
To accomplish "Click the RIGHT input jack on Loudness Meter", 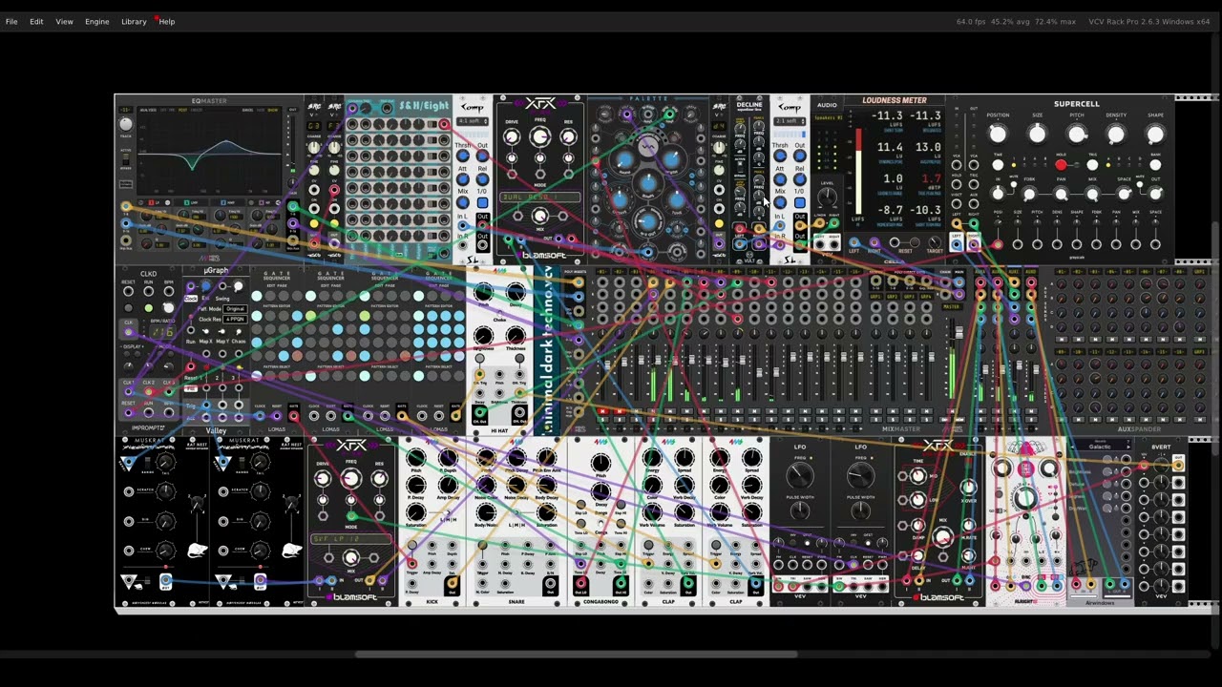I will point(874,242).
